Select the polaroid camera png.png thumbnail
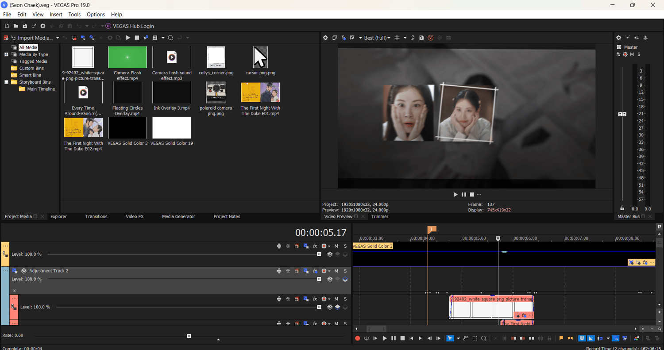 pyautogui.click(x=216, y=92)
